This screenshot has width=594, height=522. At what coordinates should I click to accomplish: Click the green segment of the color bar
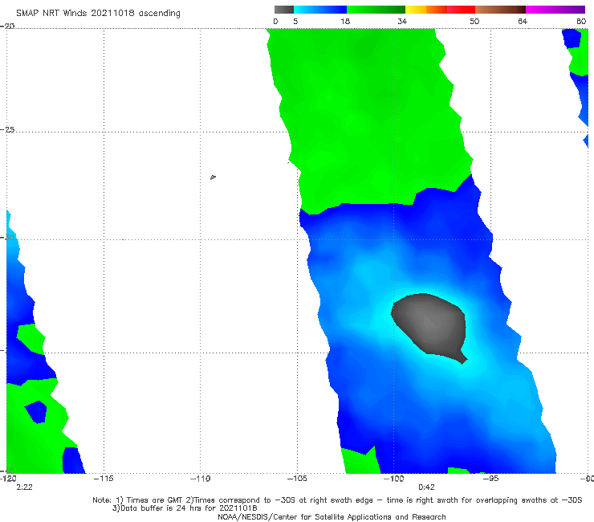tap(376, 10)
